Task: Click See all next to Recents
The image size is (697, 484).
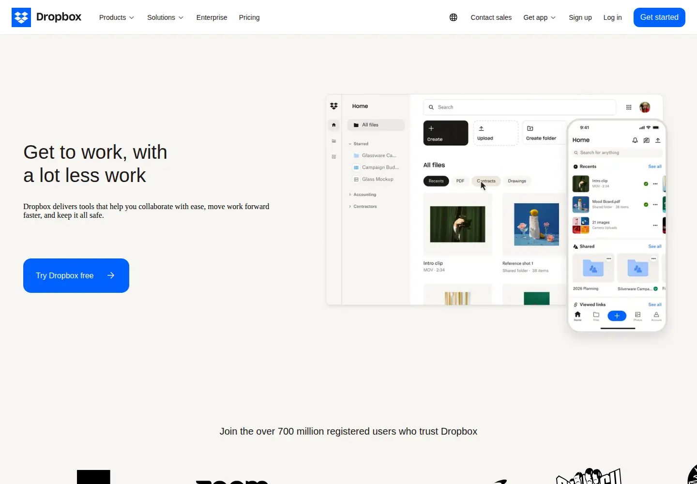Action: coord(655,166)
